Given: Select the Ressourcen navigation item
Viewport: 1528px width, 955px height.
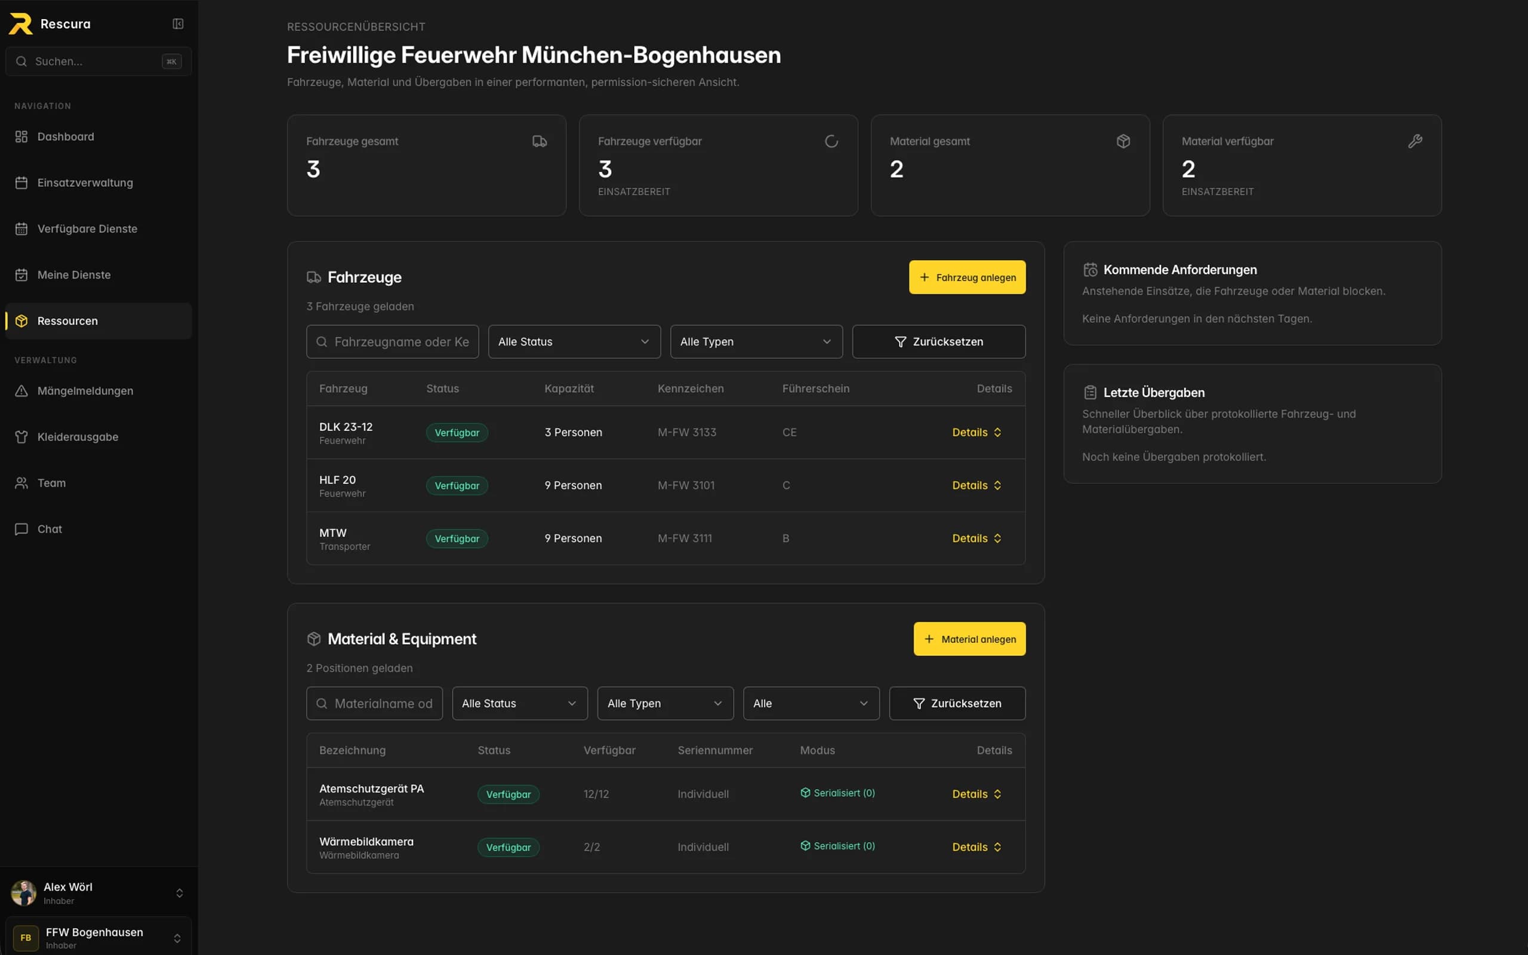Looking at the screenshot, I should [98, 321].
